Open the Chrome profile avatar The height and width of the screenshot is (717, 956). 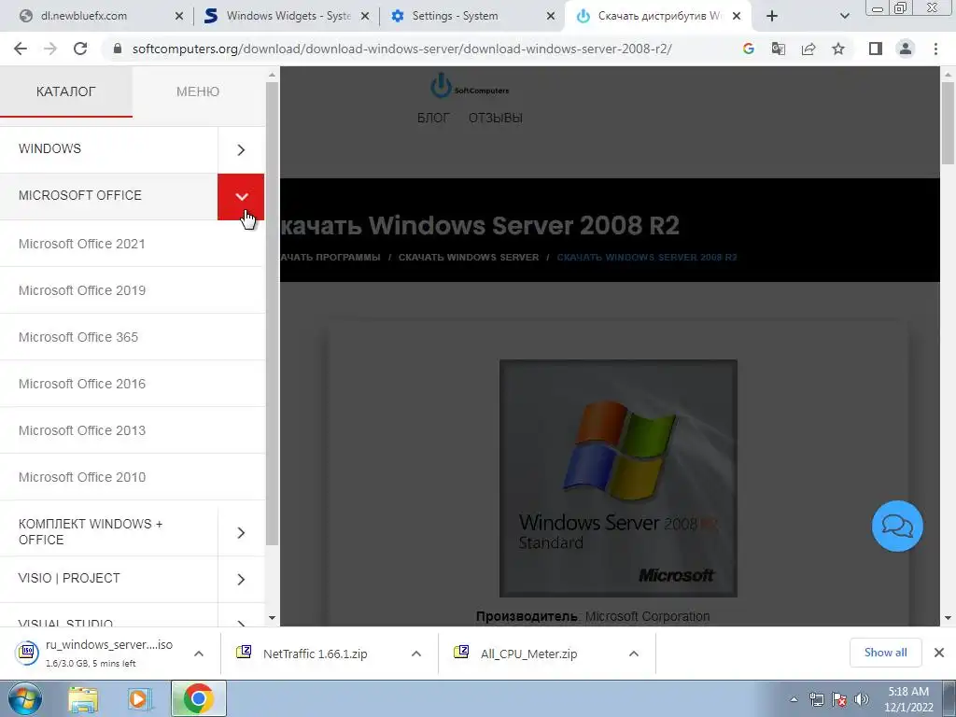click(906, 49)
